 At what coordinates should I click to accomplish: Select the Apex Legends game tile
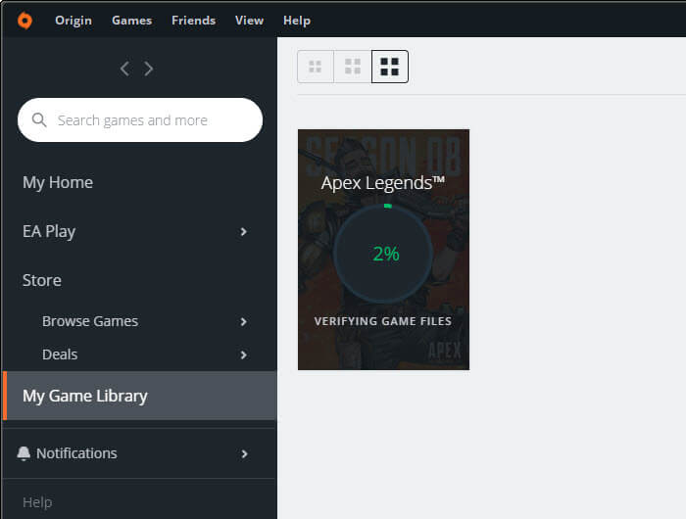tap(384, 250)
